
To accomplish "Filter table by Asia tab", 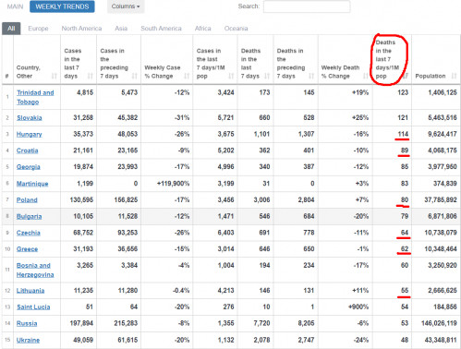I will [x=121, y=29].
